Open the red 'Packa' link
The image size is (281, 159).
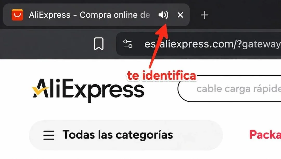pos(265,135)
